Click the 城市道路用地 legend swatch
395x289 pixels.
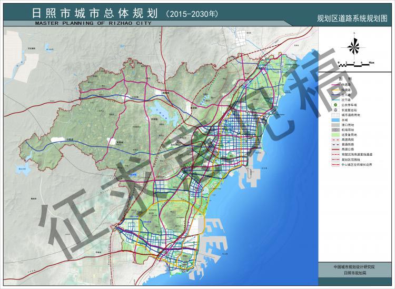[335, 115]
